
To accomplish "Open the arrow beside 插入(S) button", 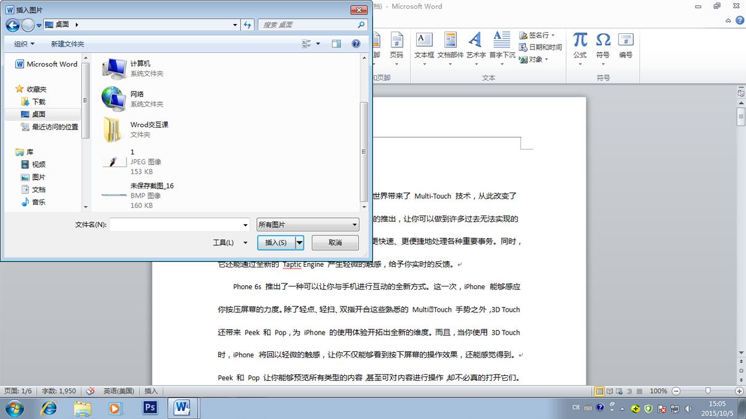I will click(x=300, y=243).
